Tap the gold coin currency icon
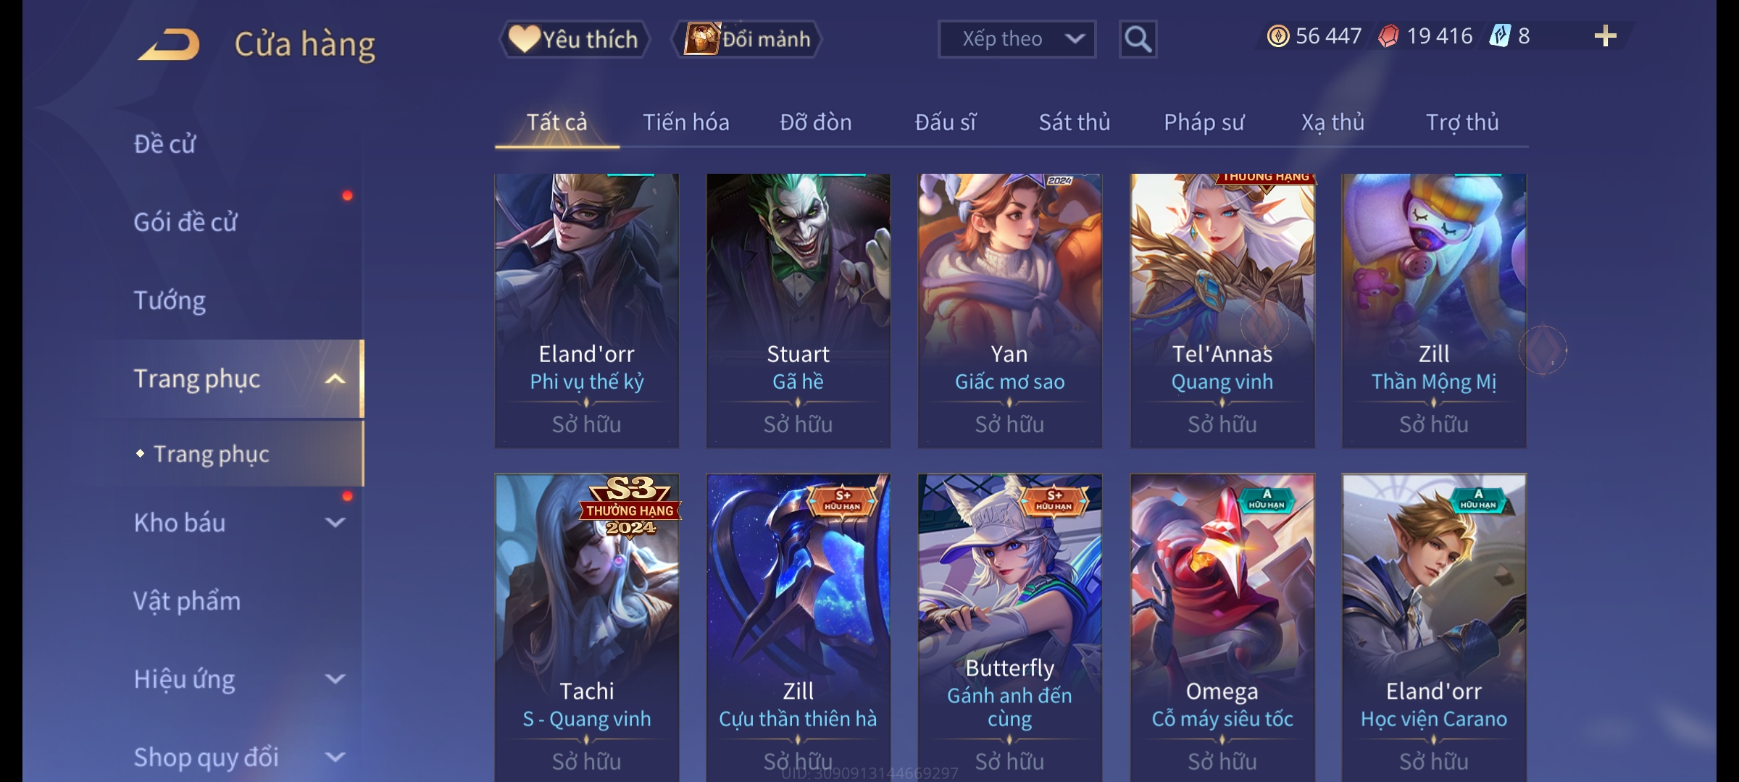Viewport: 1739px width, 782px height. tap(1278, 36)
